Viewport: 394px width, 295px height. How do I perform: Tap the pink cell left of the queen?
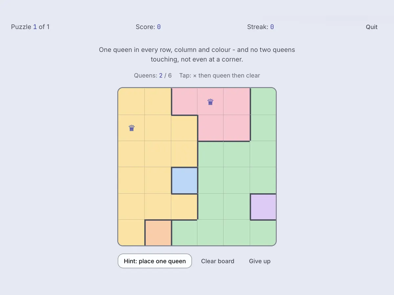184,101
